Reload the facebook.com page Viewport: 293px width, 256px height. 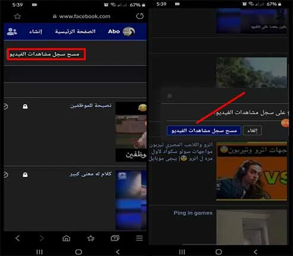[140, 16]
